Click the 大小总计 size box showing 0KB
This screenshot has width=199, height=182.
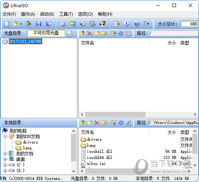(x=189, y=24)
